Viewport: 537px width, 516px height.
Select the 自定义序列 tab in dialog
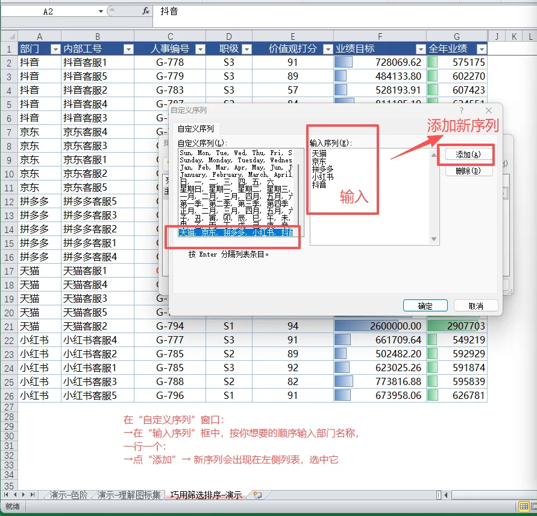tap(195, 129)
